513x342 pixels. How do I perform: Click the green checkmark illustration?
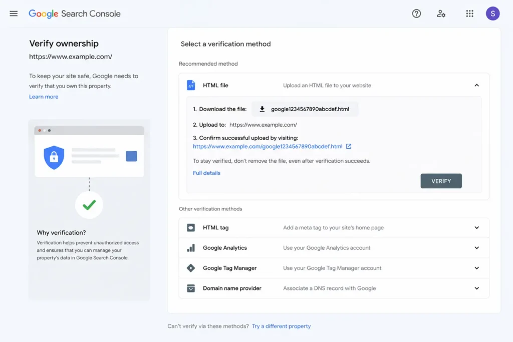tap(89, 205)
